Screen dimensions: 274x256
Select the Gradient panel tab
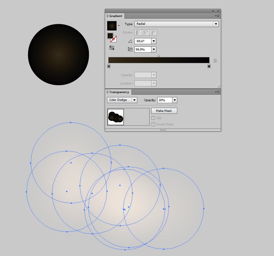tap(115, 16)
